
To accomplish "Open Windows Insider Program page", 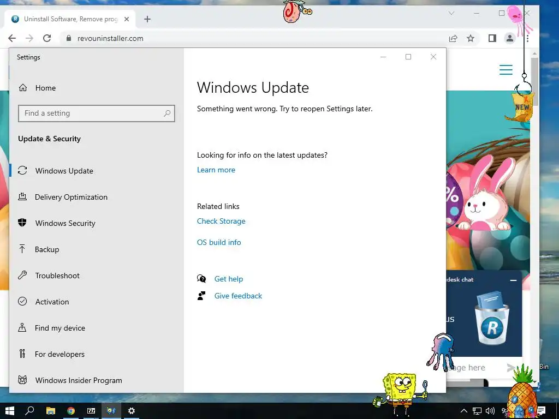I will pyautogui.click(x=79, y=380).
